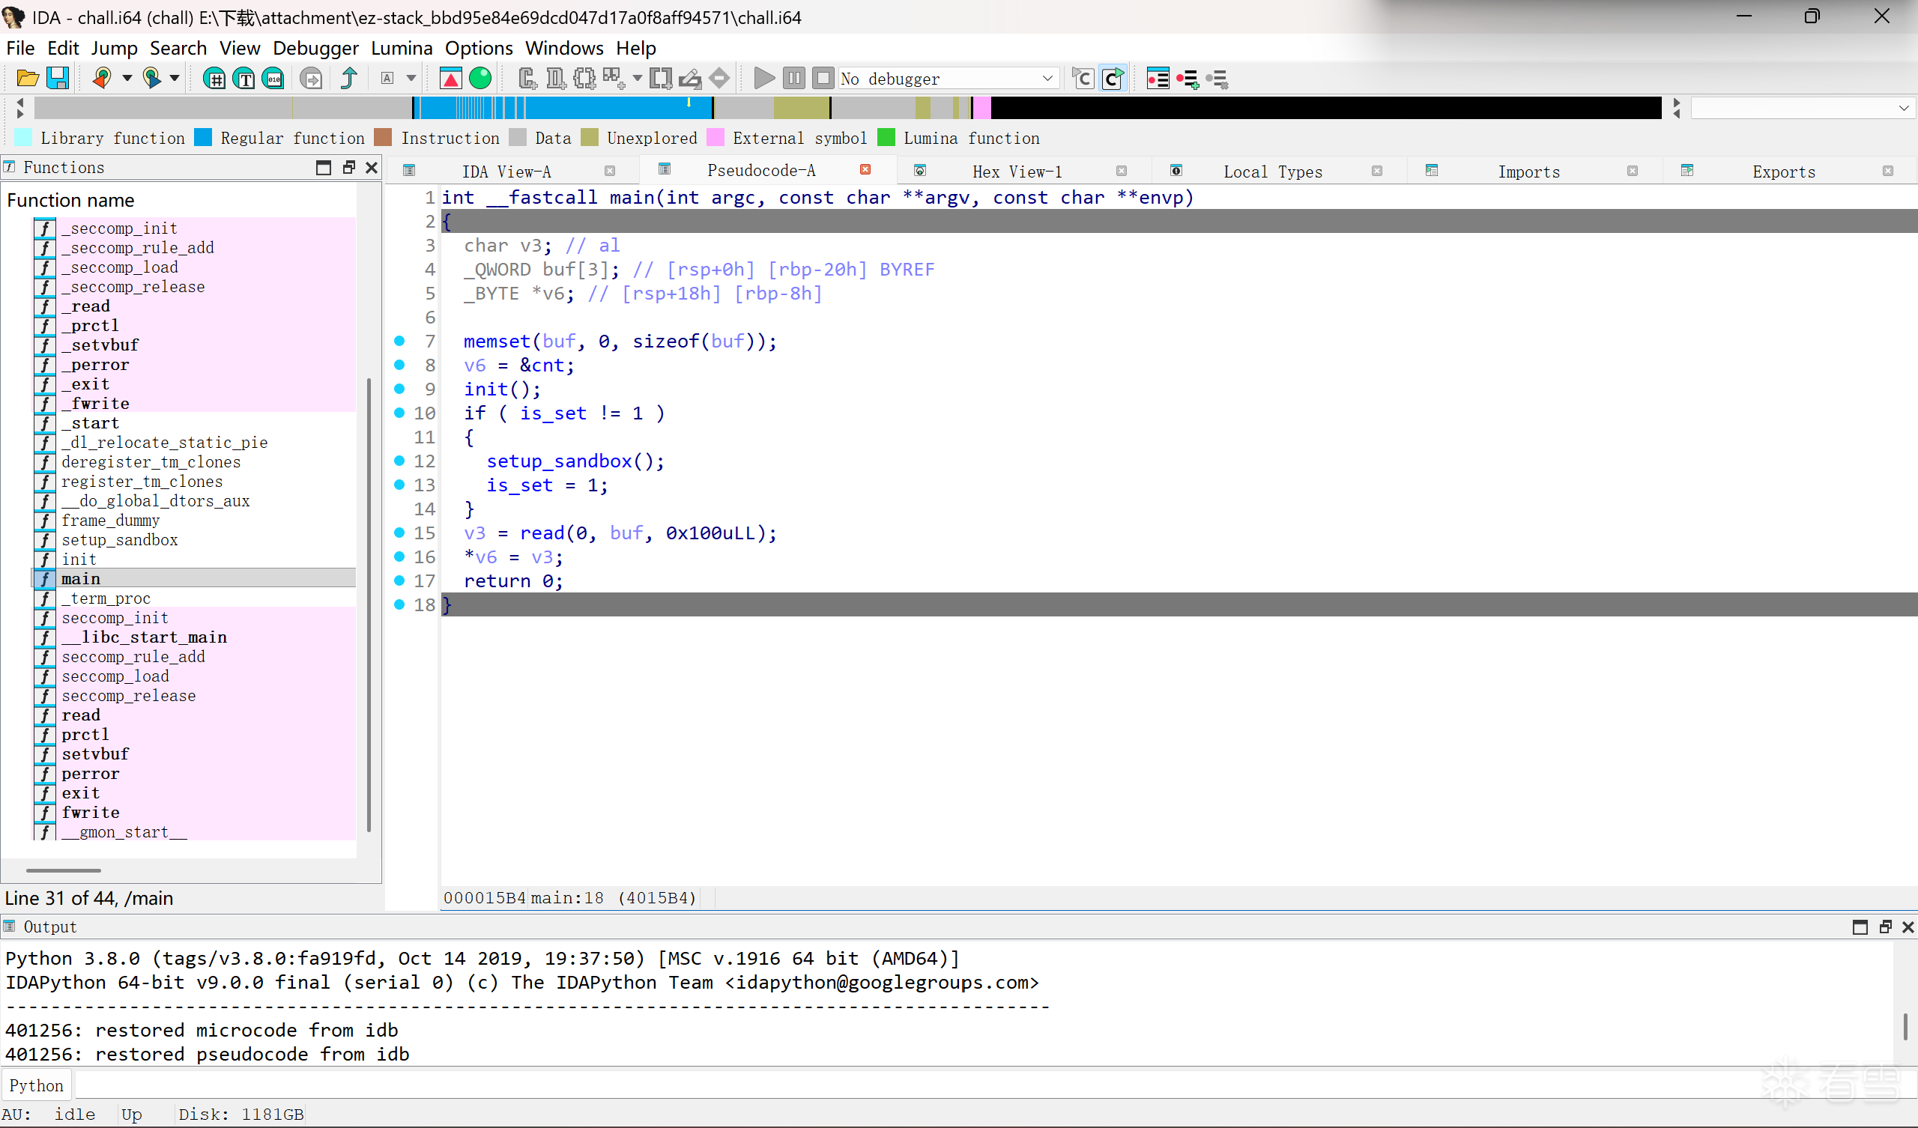The height and width of the screenshot is (1128, 1918).
Task: Expand the jump-back arrow dropdown
Action: pos(127,79)
